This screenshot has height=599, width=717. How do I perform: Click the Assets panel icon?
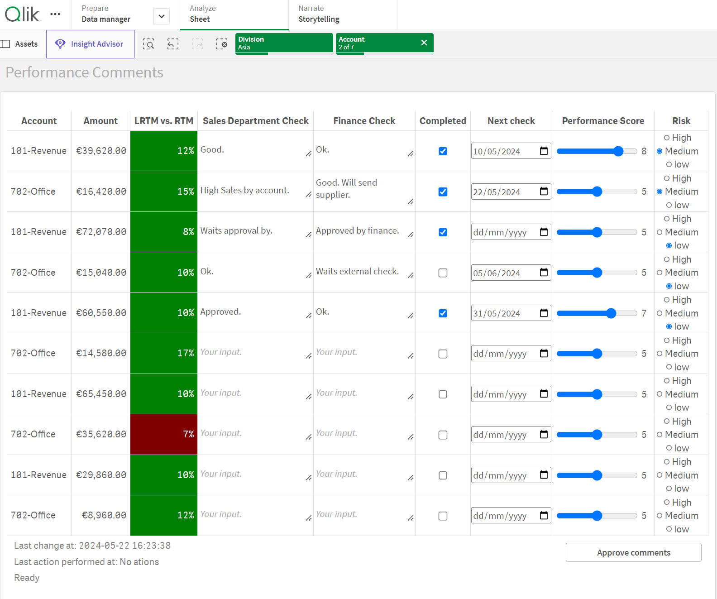pos(5,44)
